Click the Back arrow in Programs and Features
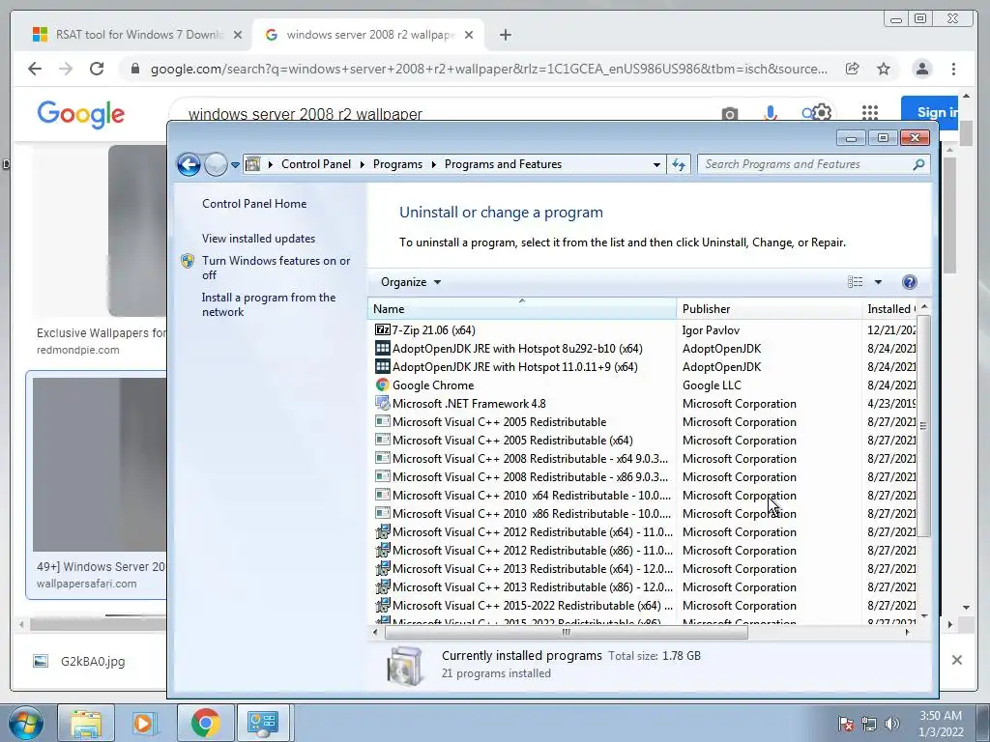Screen dimensions: 990x742 tap(189, 164)
